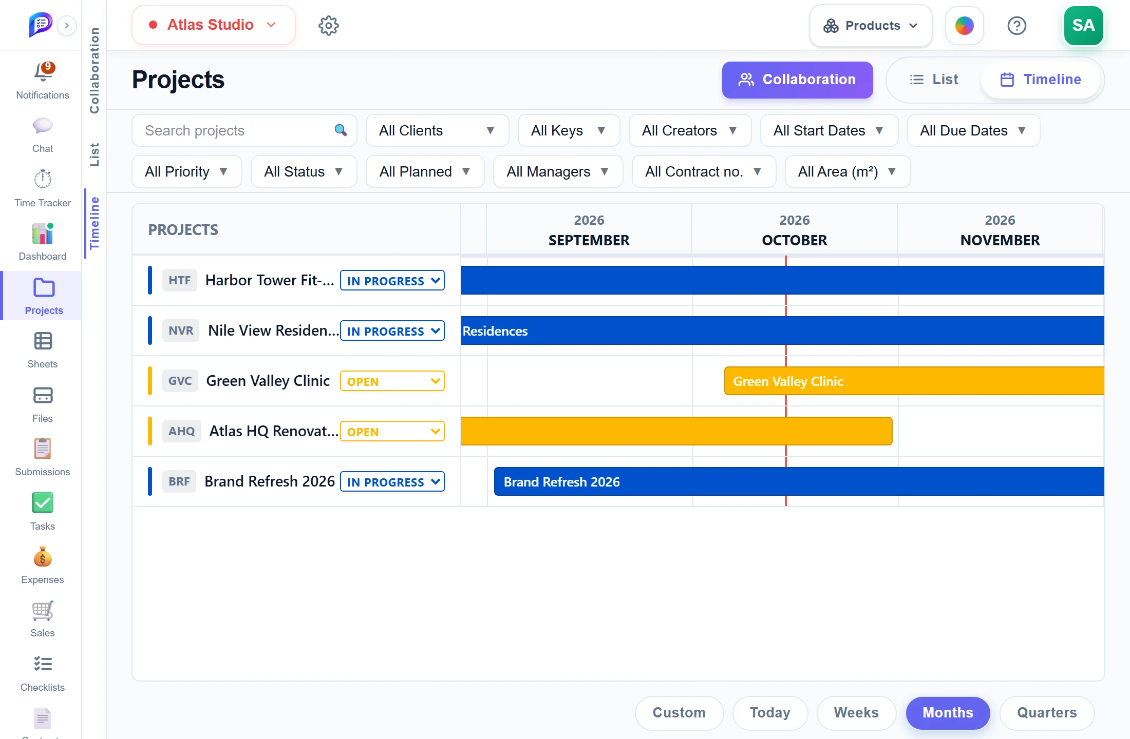Jump to Today on the timeline
Image resolution: width=1130 pixels, height=739 pixels.
[770, 713]
